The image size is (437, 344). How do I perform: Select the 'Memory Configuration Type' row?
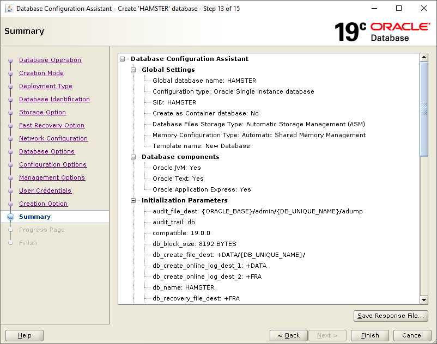(259, 135)
